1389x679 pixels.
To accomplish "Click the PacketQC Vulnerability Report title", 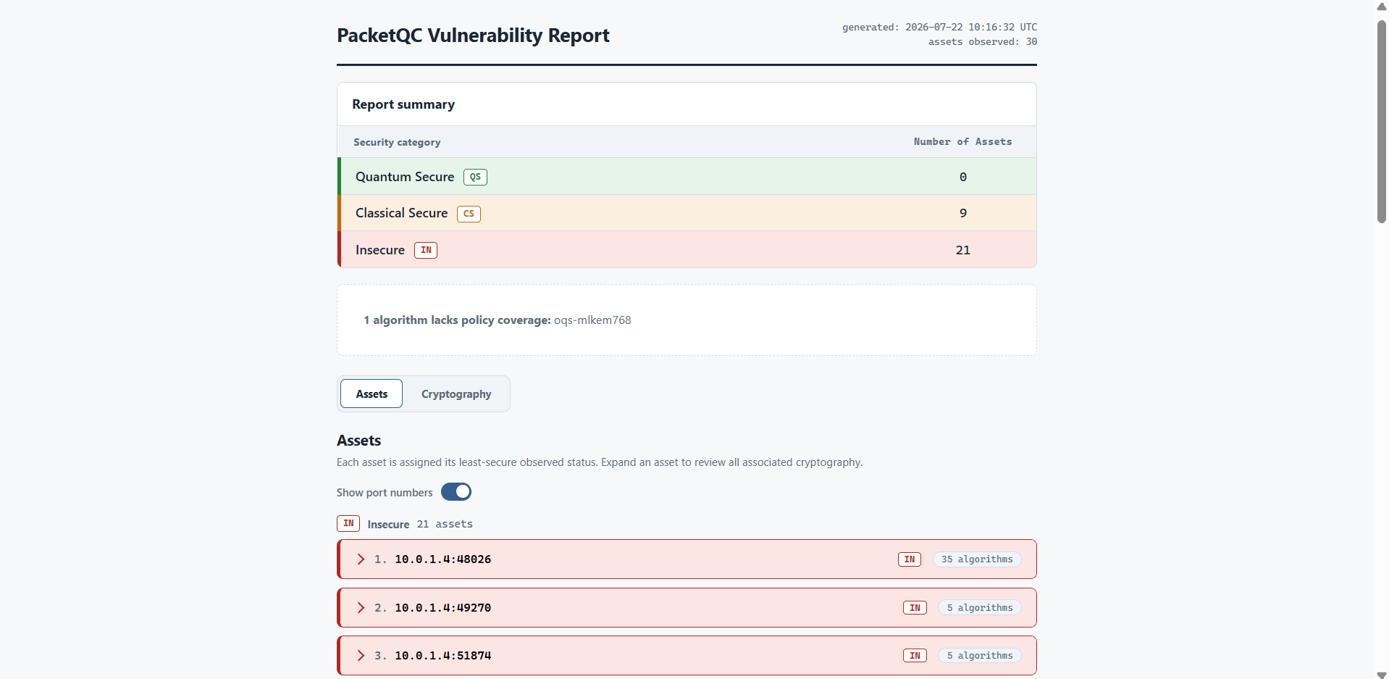I will (473, 36).
